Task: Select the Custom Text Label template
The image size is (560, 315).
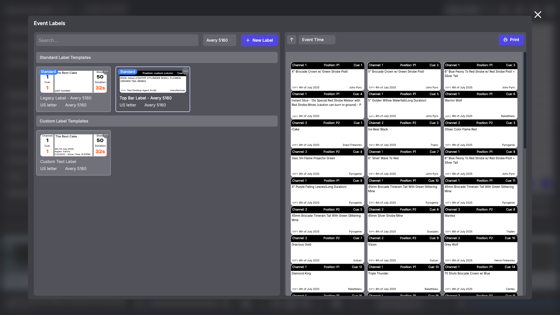Action: coord(73,153)
